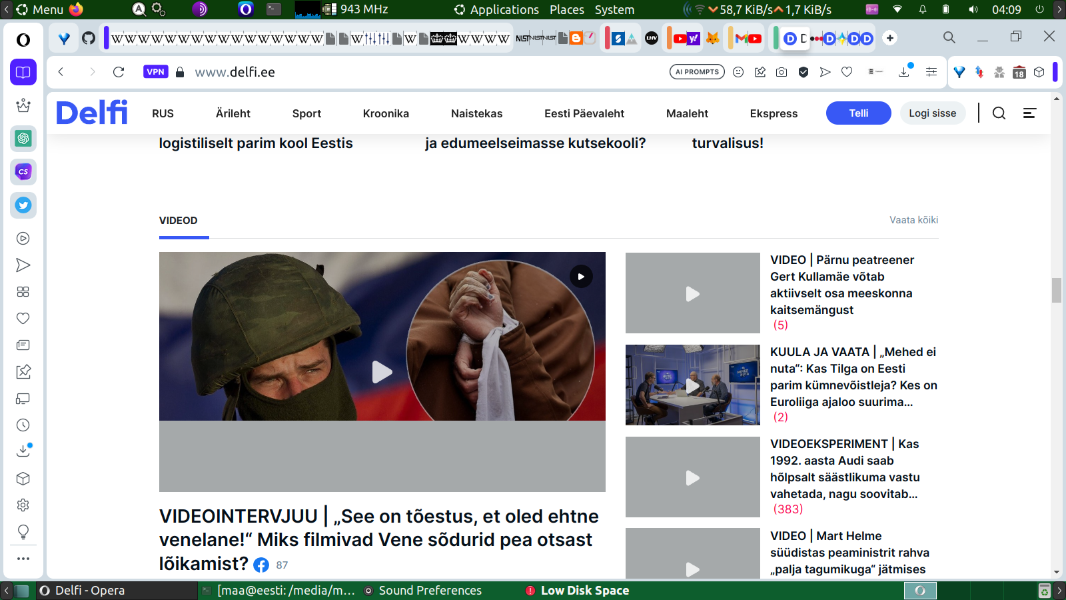
Task: Go to the Delfi logo homepage
Action: tap(92, 113)
